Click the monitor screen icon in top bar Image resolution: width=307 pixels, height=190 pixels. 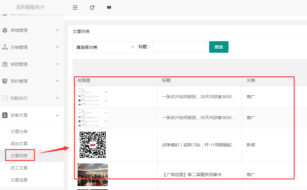[x=109, y=8]
